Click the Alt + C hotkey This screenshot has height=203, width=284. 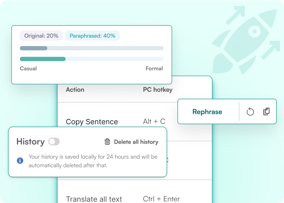click(x=154, y=121)
